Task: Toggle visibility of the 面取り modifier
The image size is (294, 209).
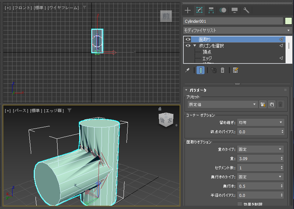Action: pyautogui.click(x=188, y=39)
